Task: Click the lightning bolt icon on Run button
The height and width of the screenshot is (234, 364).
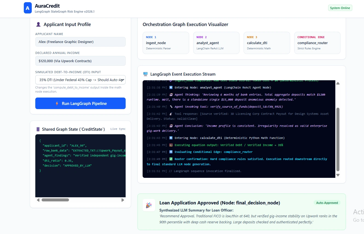Action: 57,104
